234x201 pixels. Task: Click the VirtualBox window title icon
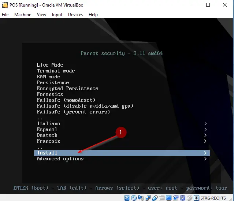(x=5, y=5)
